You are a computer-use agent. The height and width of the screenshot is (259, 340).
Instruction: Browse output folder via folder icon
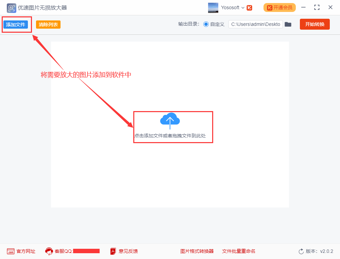tap(288, 24)
